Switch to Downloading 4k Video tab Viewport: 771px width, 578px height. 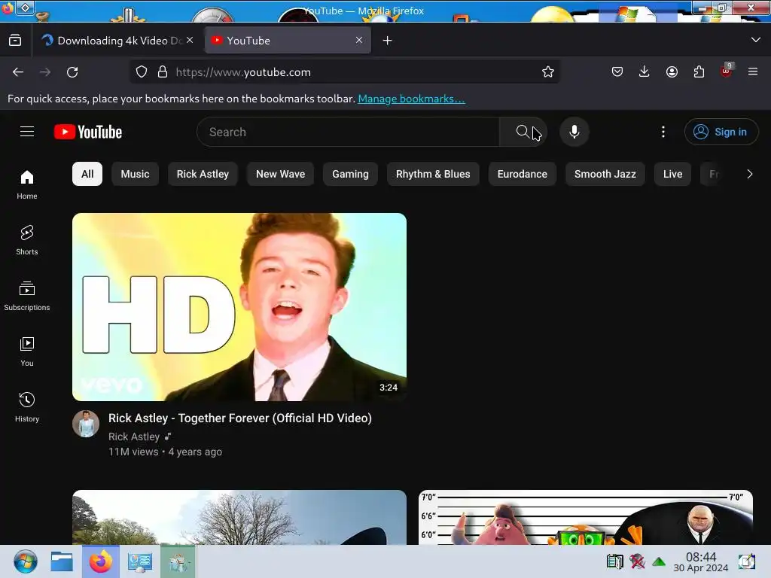click(x=118, y=41)
